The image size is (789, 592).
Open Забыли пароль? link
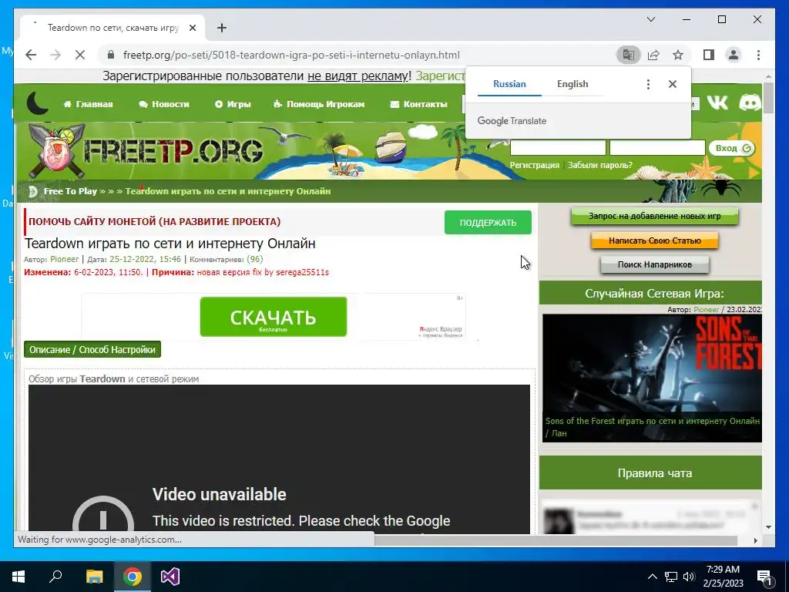pyautogui.click(x=599, y=165)
